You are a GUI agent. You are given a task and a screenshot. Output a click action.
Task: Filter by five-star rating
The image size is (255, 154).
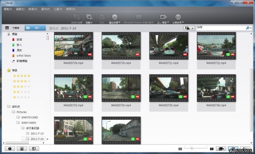[22, 76]
